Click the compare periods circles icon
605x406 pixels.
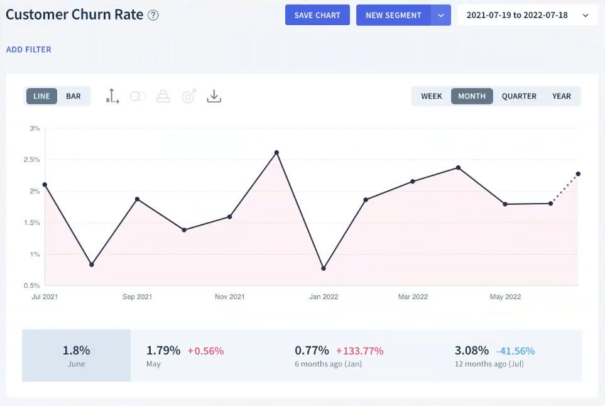pos(138,96)
